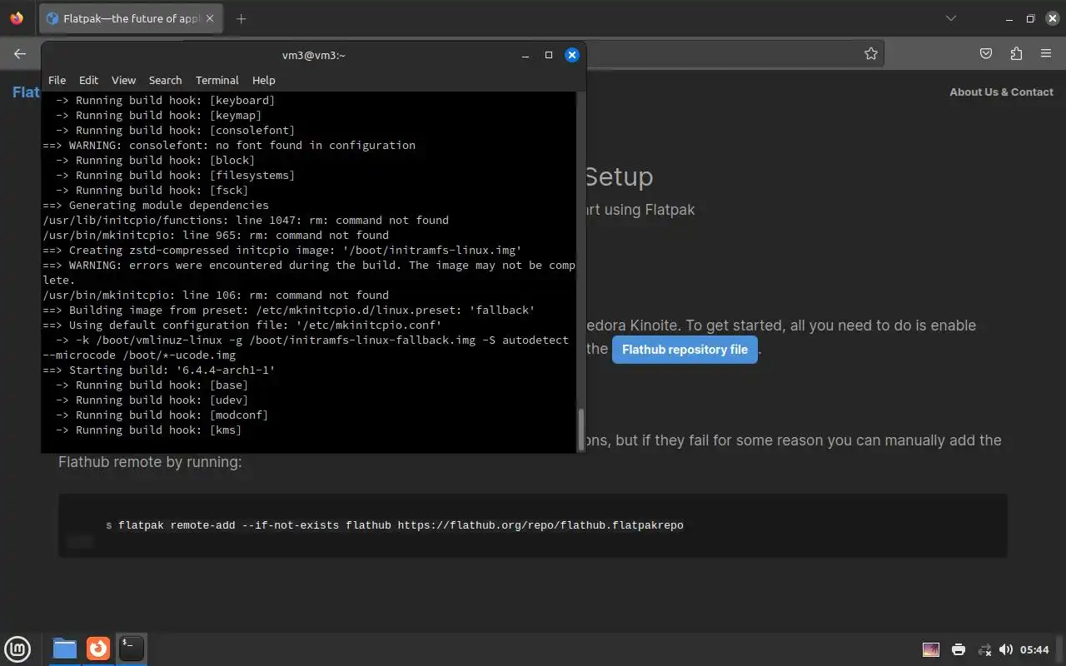Launch the Files manager from taskbar
The width and height of the screenshot is (1066, 666).
64,649
